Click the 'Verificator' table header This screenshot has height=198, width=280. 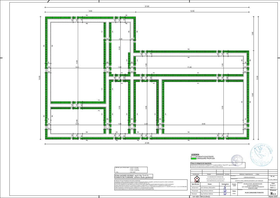pyautogui.click(x=196, y=174)
